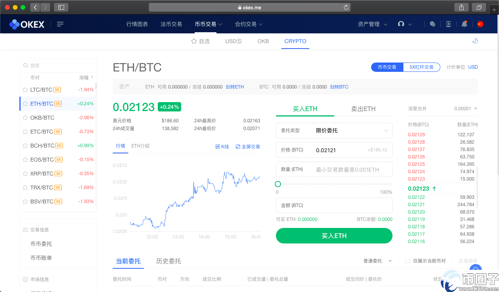Click the 100% end of amount slider

[391, 184]
